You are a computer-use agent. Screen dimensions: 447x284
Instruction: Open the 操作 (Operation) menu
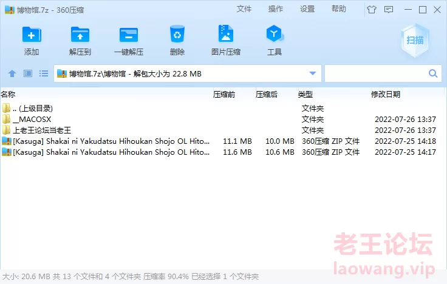pos(275,9)
